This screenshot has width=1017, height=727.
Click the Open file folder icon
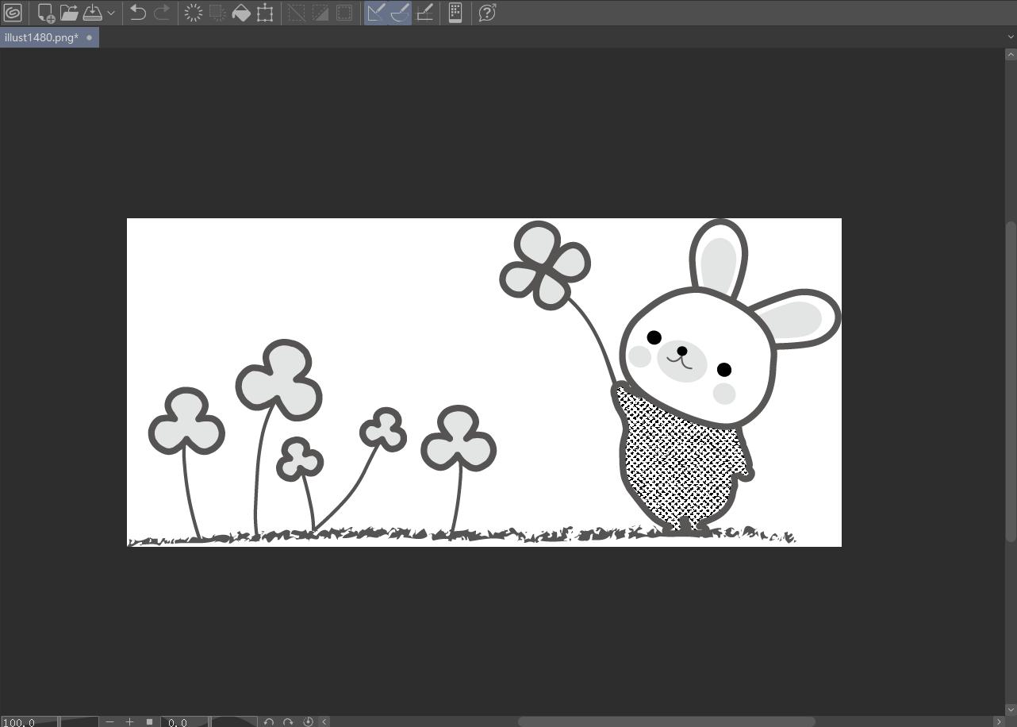point(69,13)
